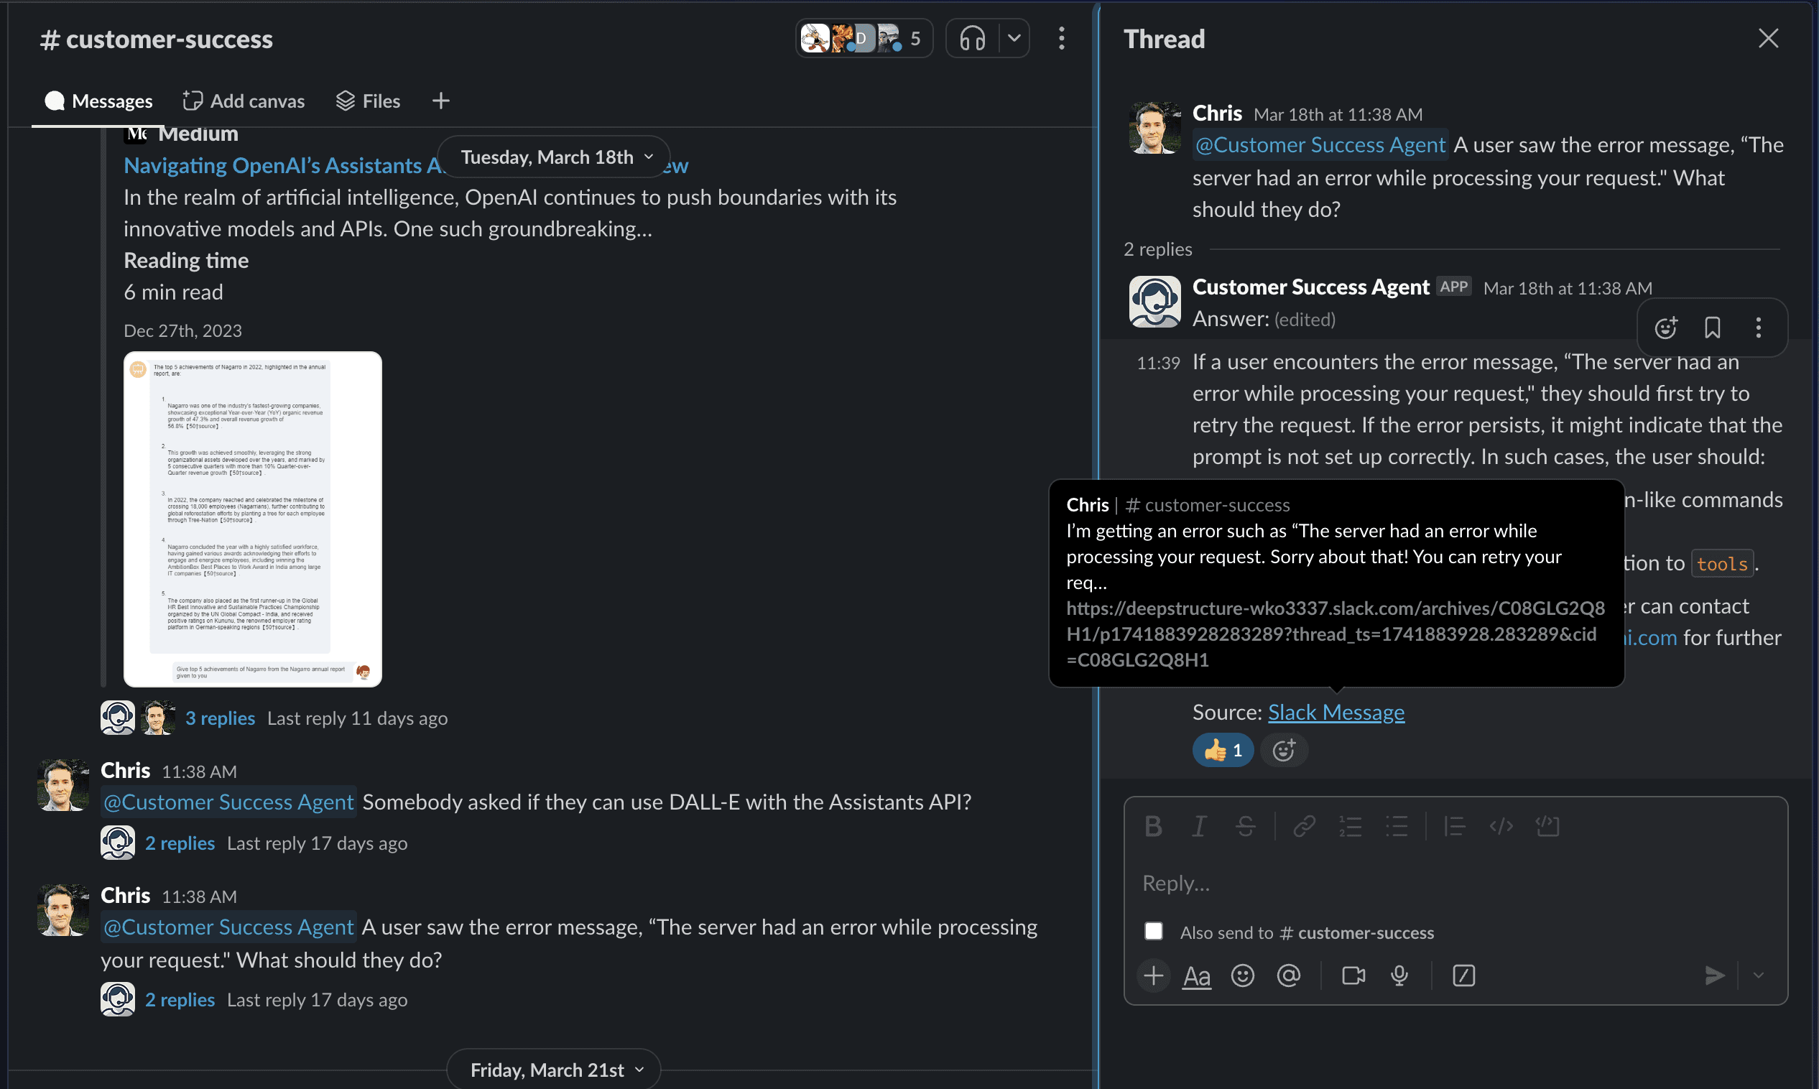This screenshot has width=1819, height=1089.
Task: Click @Customer Success Agent mention in thread
Action: click(x=1320, y=145)
